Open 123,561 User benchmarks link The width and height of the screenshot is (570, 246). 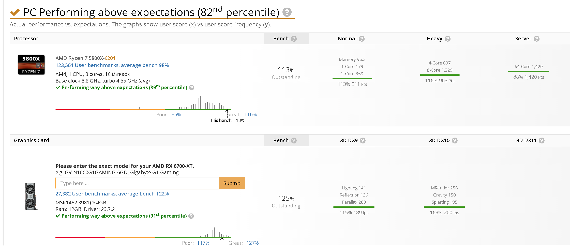click(x=112, y=65)
